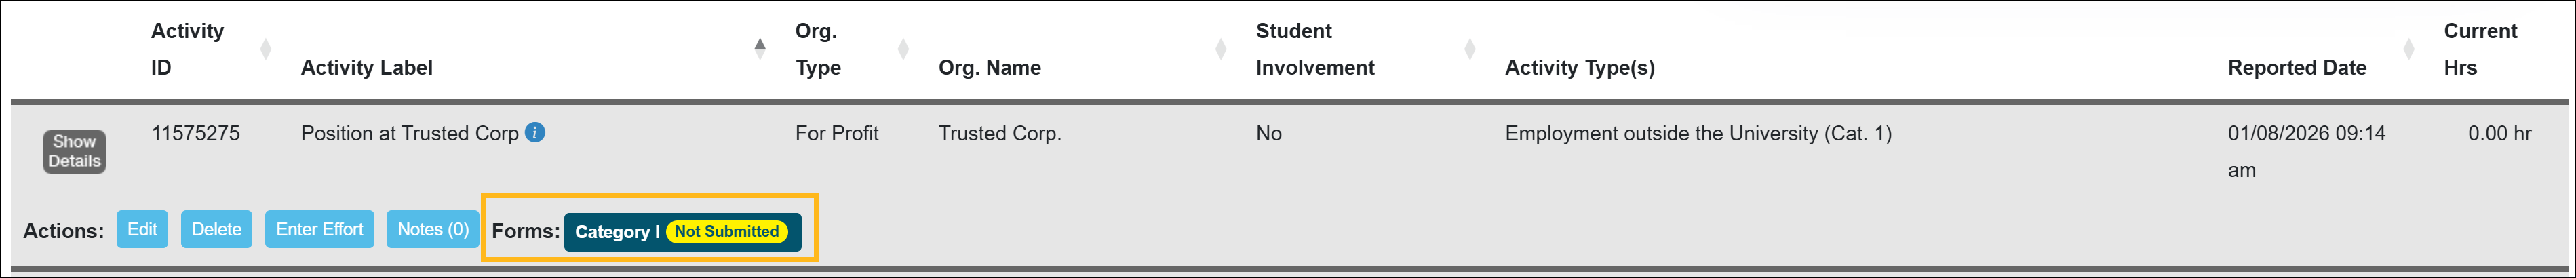Screen dimensions: 2576x278
Task: Select activity ID 11575275 cell
Action: pos(195,133)
